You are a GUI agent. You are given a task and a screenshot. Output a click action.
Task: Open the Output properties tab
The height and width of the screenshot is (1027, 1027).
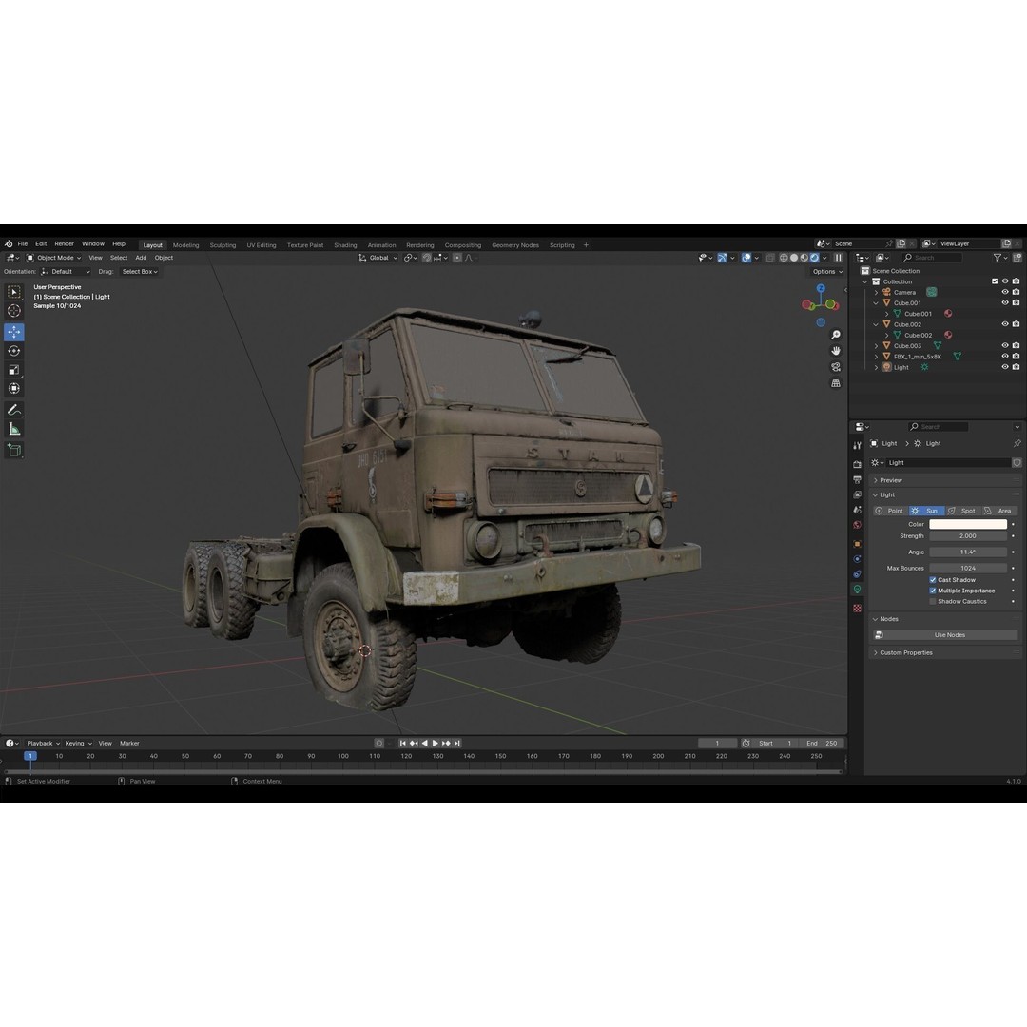coord(858,479)
